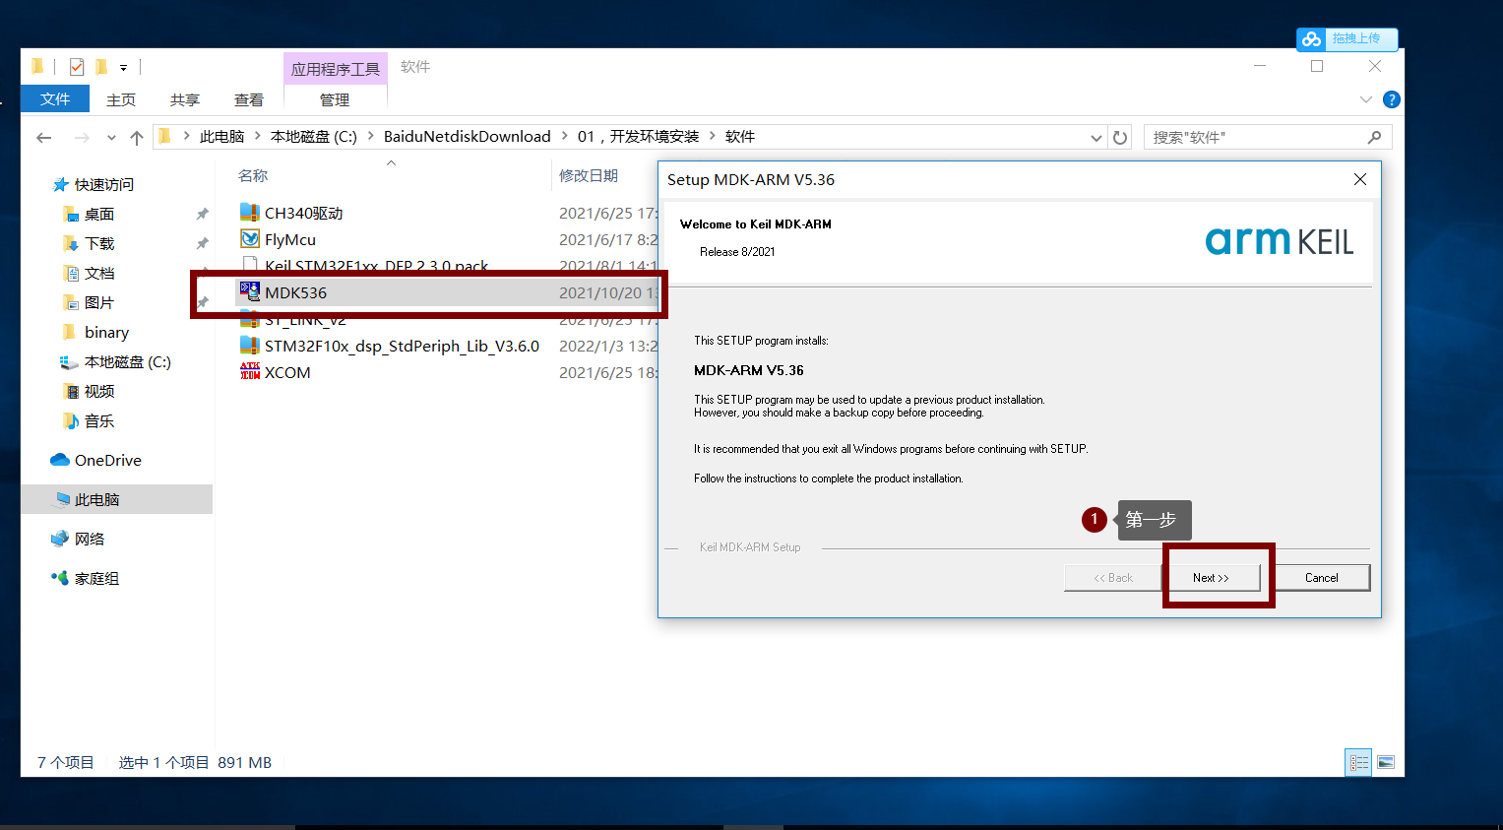The height and width of the screenshot is (830, 1503).
Task: Open 本地磁盘 (C:) in the navigation pane
Action: (x=127, y=362)
